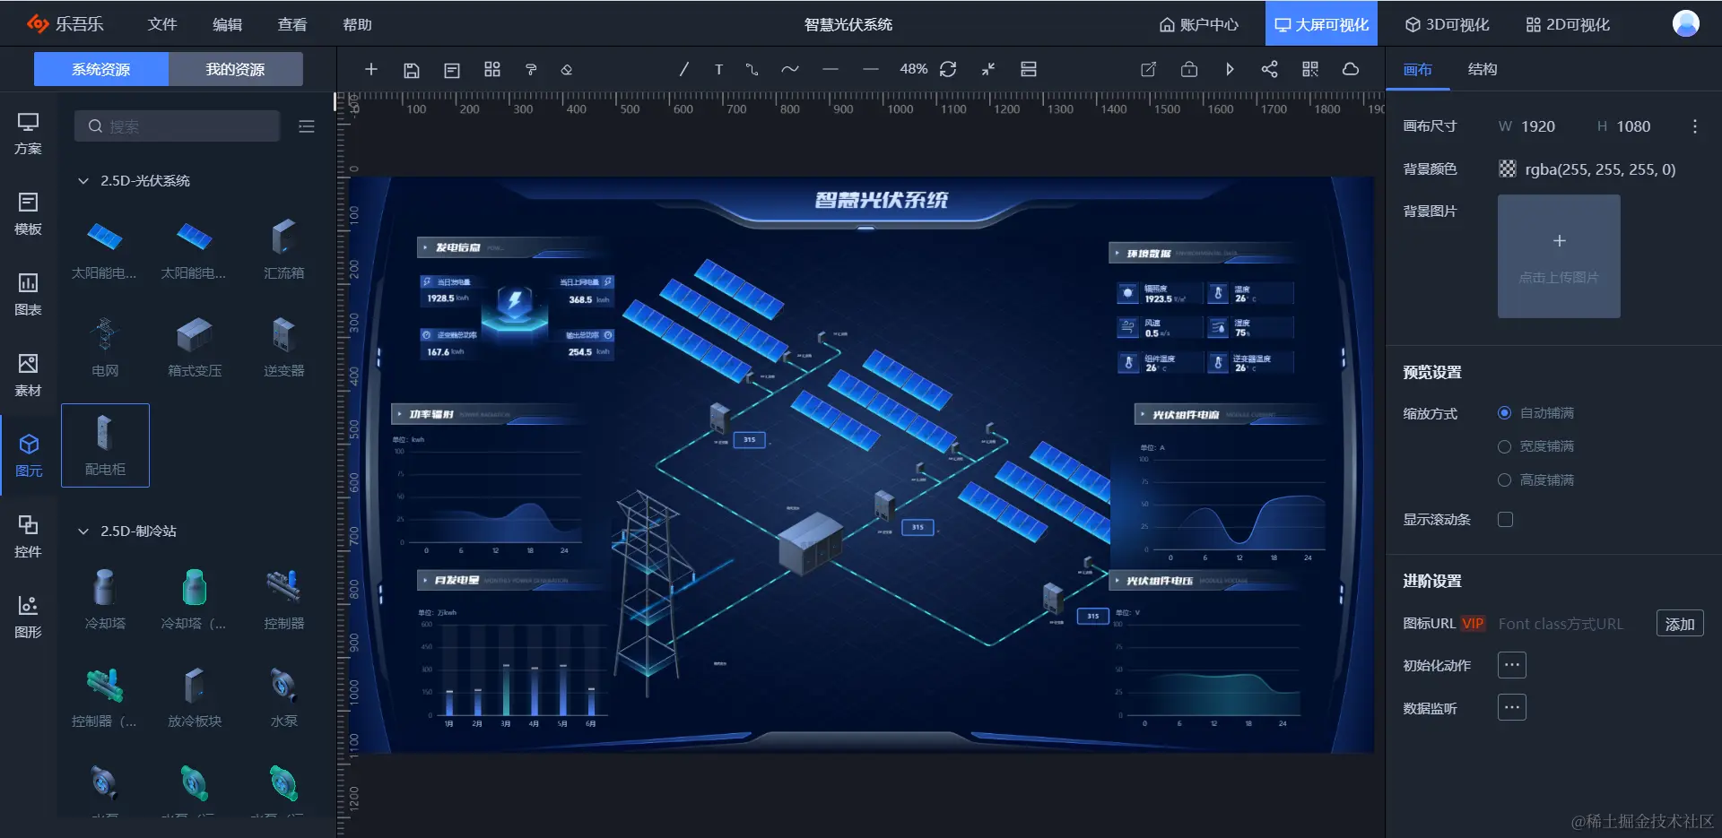The height and width of the screenshot is (838, 1722).
Task: Click the fit-to-window shrink arrows icon
Action: pyautogui.click(x=988, y=69)
